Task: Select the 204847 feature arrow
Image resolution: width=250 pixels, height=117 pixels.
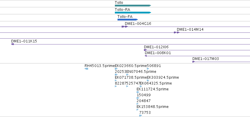Action: tap(137, 104)
